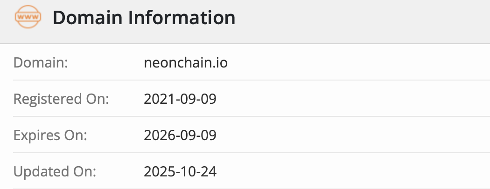Viewport: 490px width, 189px height.
Task: Select the 2021-09-09 registration date
Action: point(180,99)
